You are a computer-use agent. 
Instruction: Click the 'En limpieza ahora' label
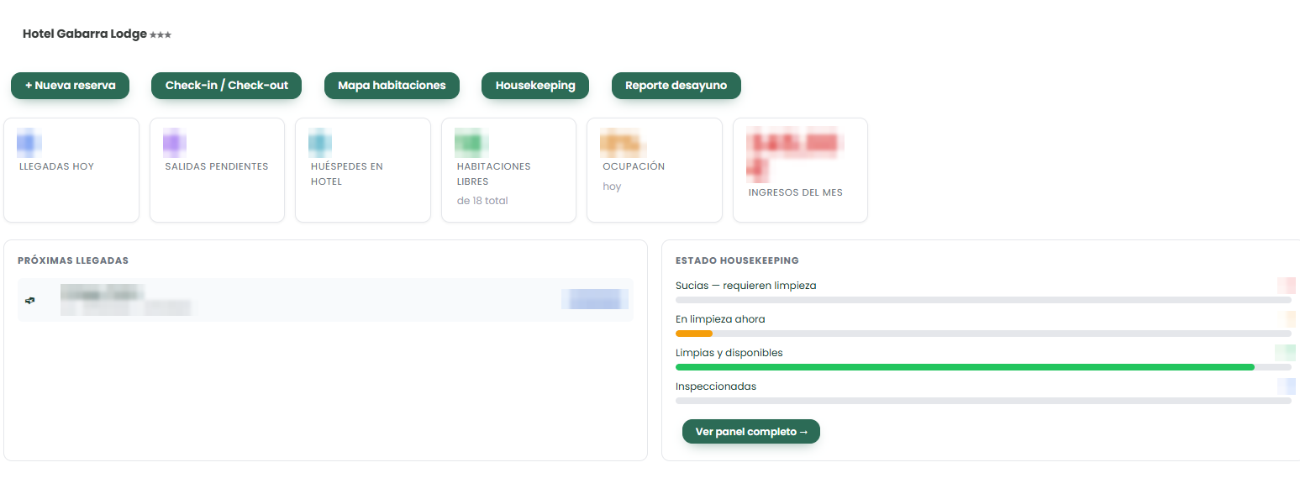[720, 319]
